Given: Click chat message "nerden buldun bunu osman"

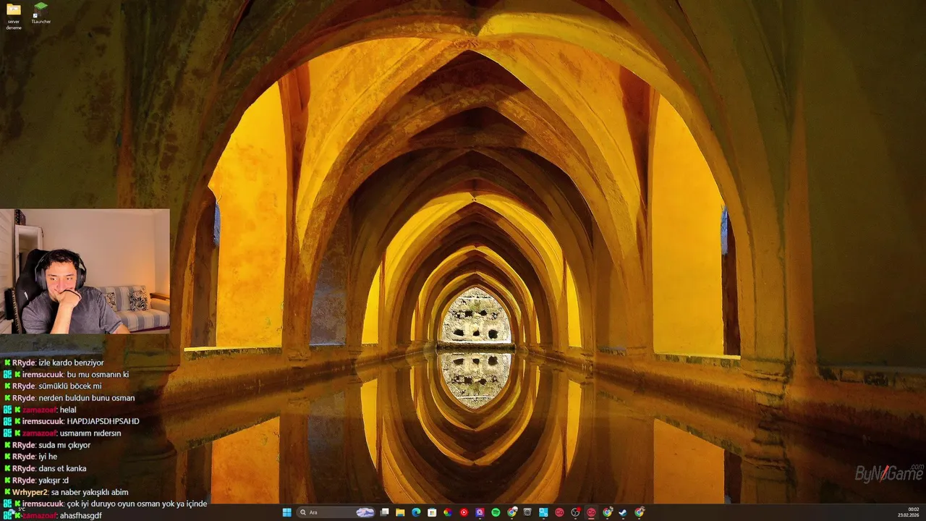Looking at the screenshot, I should [86, 397].
